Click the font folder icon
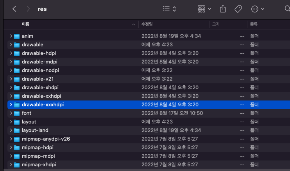 point(17,113)
